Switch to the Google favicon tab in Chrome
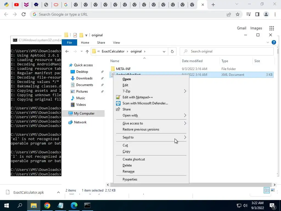The height and width of the screenshot is (211, 281). 66,5
